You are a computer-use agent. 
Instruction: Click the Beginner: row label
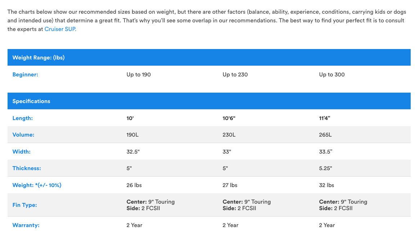25,75
